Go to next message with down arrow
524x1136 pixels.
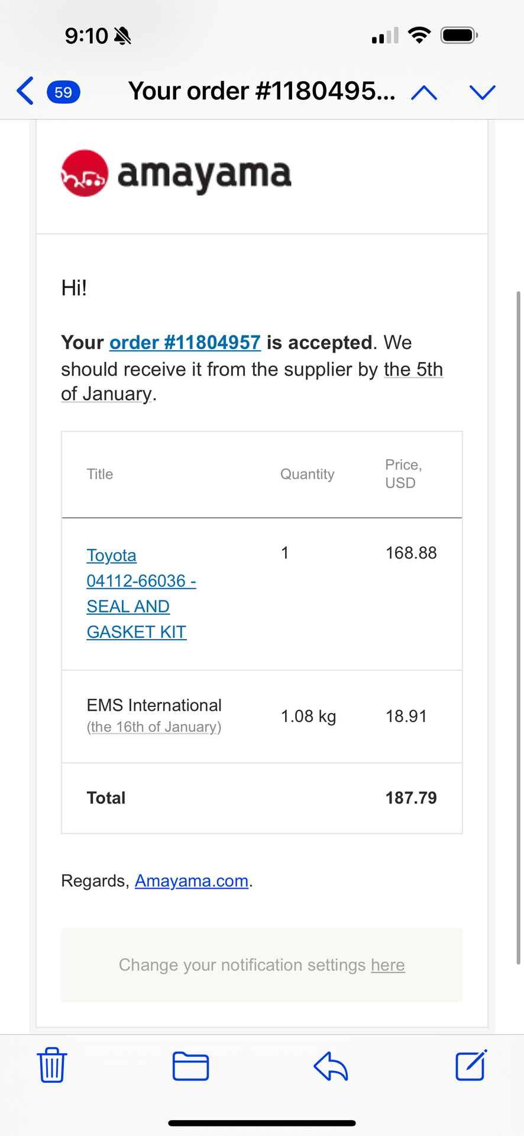482,92
